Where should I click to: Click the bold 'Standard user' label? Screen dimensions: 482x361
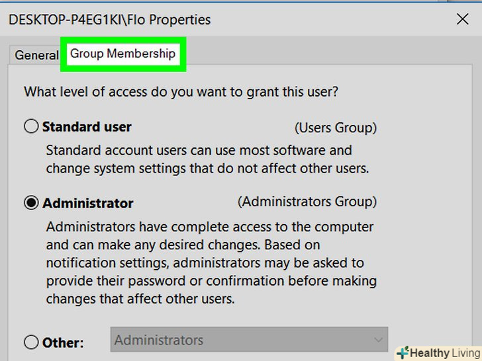[87, 127]
